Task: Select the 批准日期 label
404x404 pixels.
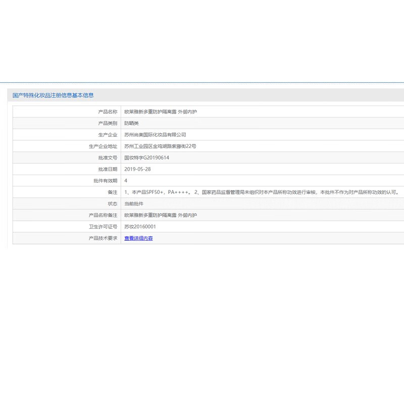Action: coord(108,169)
